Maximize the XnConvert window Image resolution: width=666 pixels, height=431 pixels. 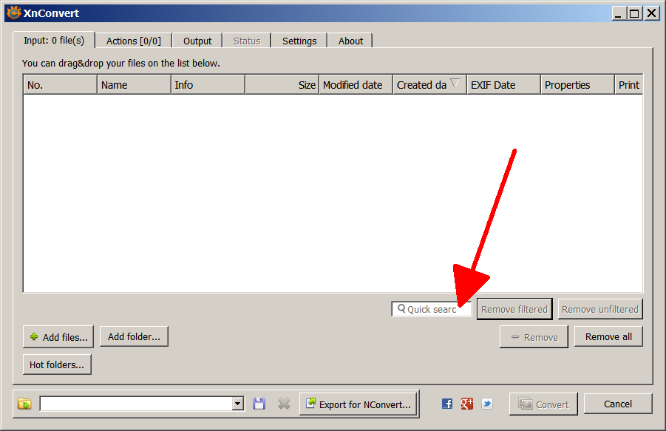point(634,13)
